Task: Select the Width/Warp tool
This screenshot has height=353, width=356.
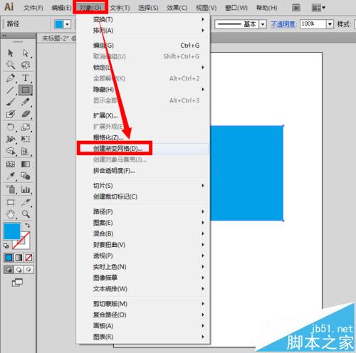Action: tap(11, 139)
